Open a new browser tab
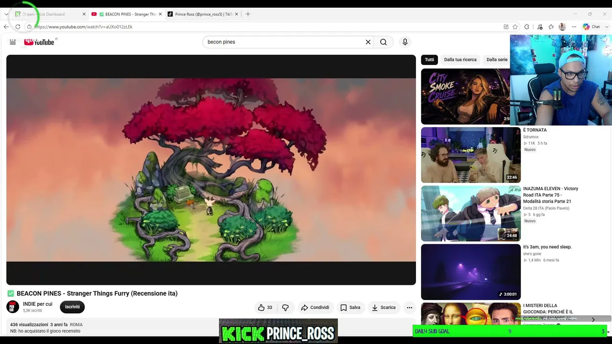This screenshot has width=612, height=344. [x=248, y=14]
